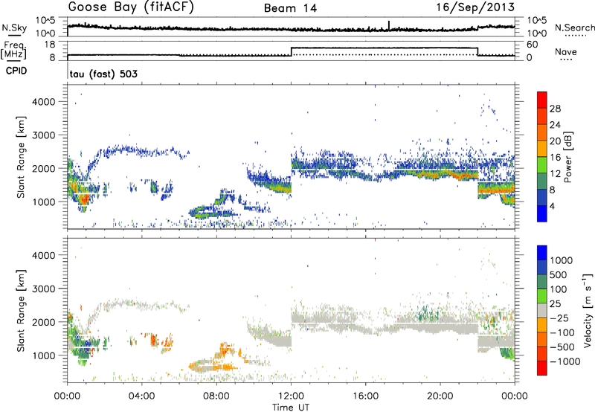
Task: Click the 'N.Search' legend label
Action: (x=574, y=28)
